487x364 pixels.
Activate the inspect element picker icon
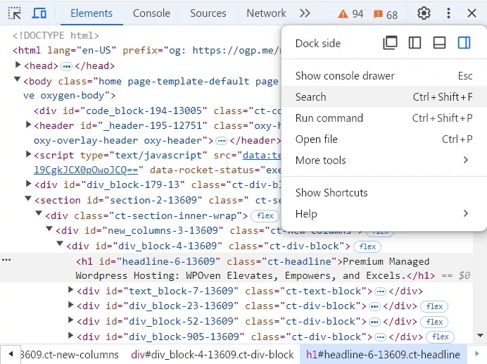(15, 13)
